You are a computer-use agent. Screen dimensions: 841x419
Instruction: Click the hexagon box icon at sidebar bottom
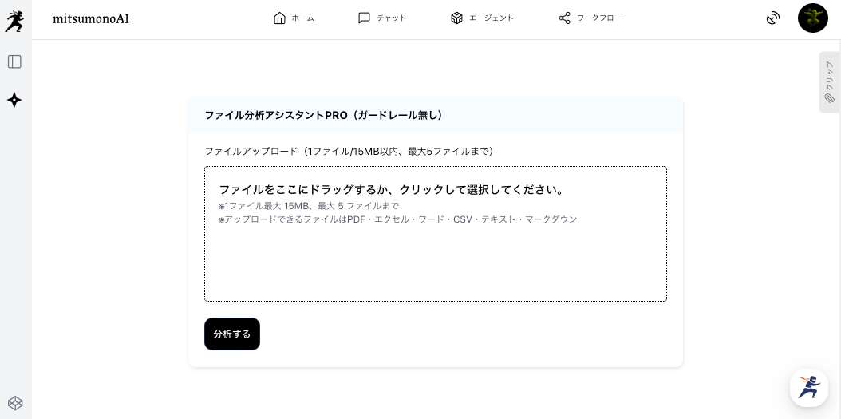click(x=14, y=403)
